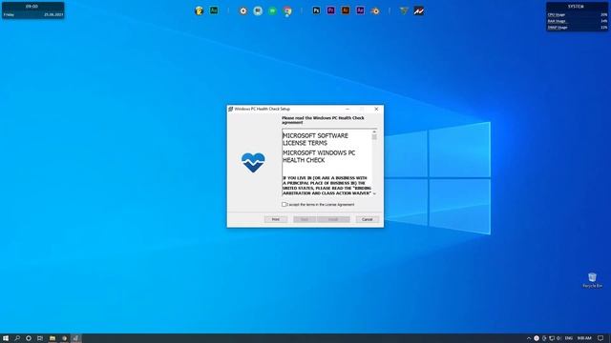
Task: Open the Recycle Bin on desktop
Action: coord(592,280)
